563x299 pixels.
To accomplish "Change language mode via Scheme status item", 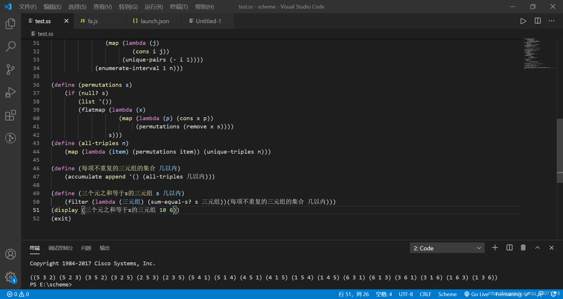I will coord(447,294).
